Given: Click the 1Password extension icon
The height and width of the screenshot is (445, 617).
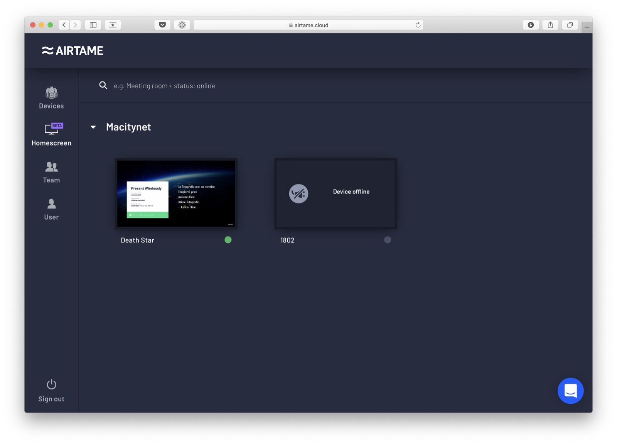Looking at the screenshot, I should coord(182,25).
